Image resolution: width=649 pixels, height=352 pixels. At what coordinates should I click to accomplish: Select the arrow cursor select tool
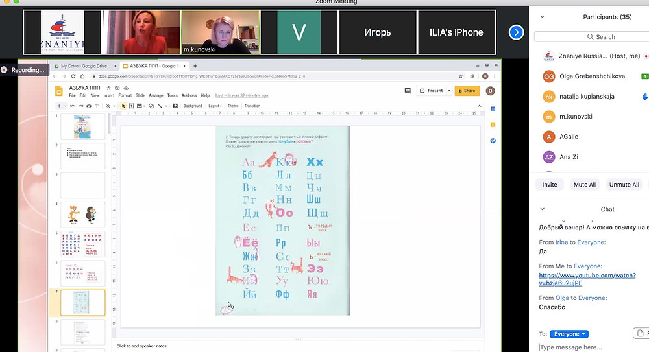123,106
